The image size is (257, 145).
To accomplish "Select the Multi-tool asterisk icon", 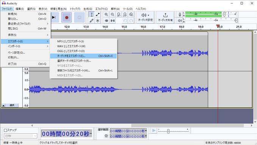I will [98, 20].
